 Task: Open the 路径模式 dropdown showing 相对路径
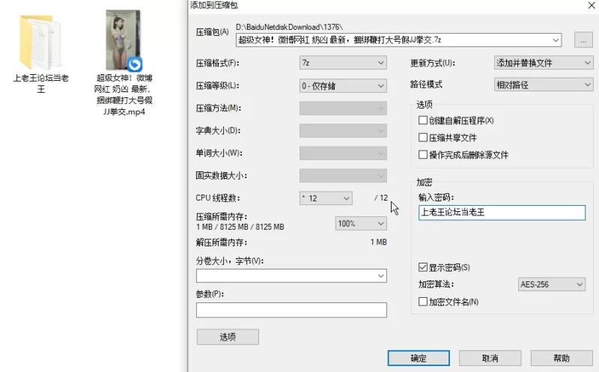click(544, 85)
